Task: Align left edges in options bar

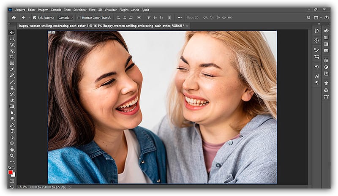Action: (119, 18)
